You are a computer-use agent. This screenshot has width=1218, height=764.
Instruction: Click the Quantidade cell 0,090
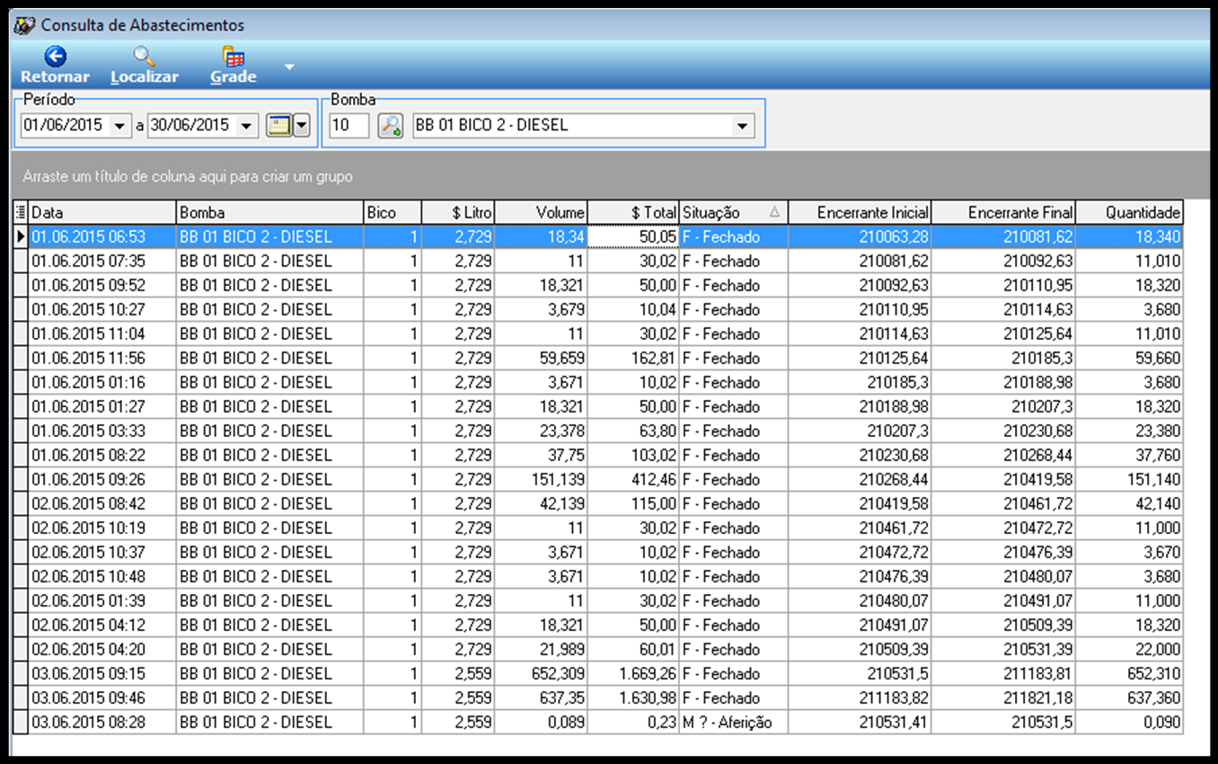pyautogui.click(x=1129, y=723)
